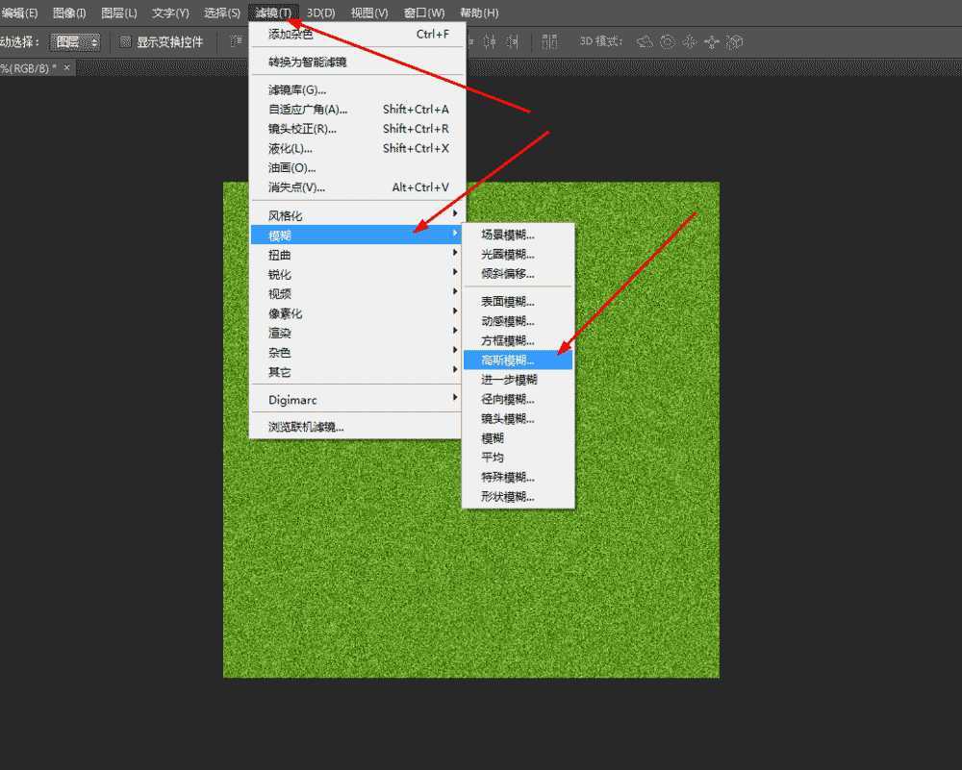Select the 3D rotate mode icon
This screenshot has height=770, width=962.
click(x=644, y=42)
